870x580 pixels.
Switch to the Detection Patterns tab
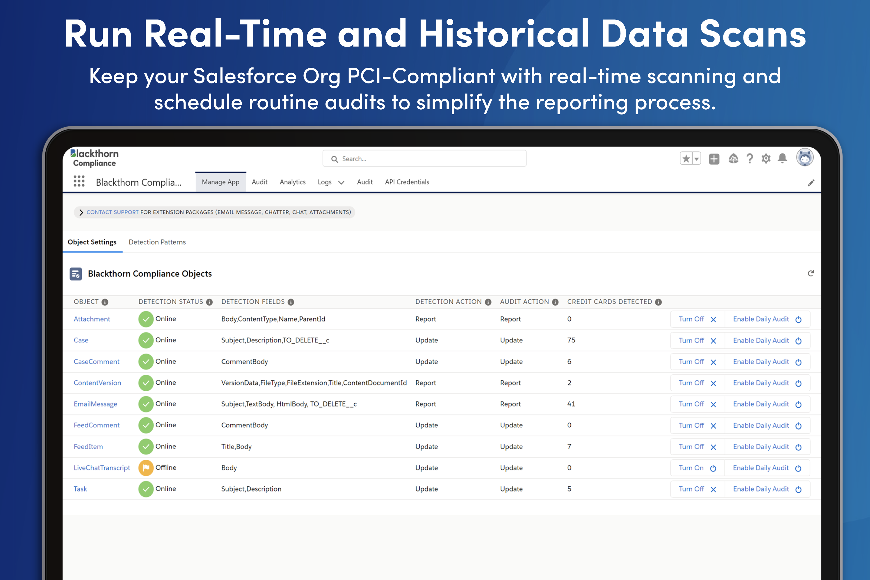tap(157, 242)
